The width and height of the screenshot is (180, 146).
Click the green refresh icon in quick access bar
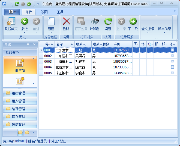click(x=17, y=4)
